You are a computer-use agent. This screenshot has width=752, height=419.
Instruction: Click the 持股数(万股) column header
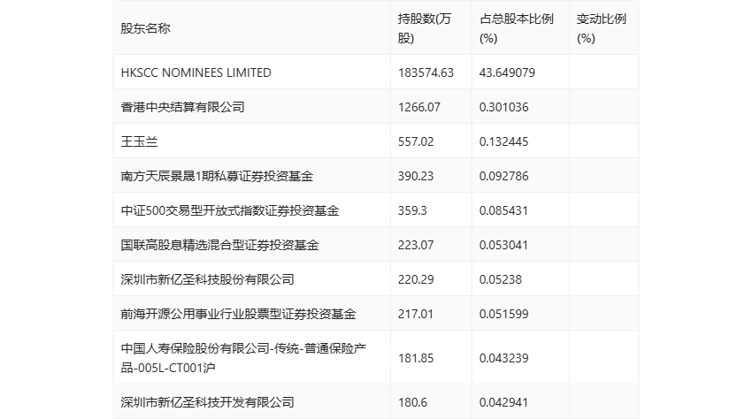click(x=425, y=28)
